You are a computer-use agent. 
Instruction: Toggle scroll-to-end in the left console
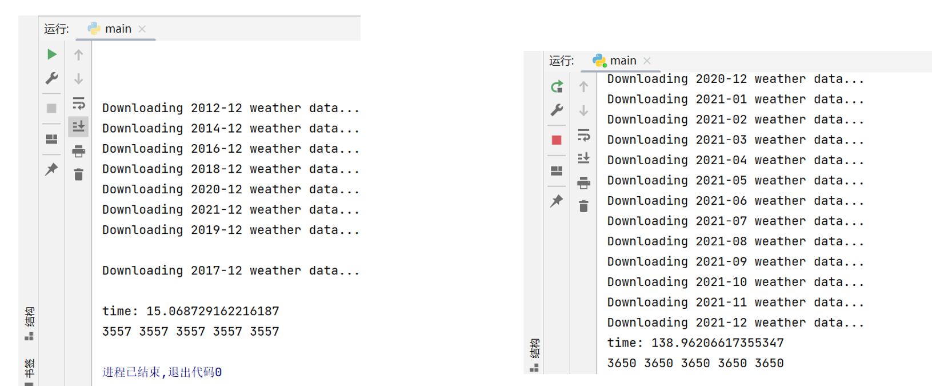78,126
